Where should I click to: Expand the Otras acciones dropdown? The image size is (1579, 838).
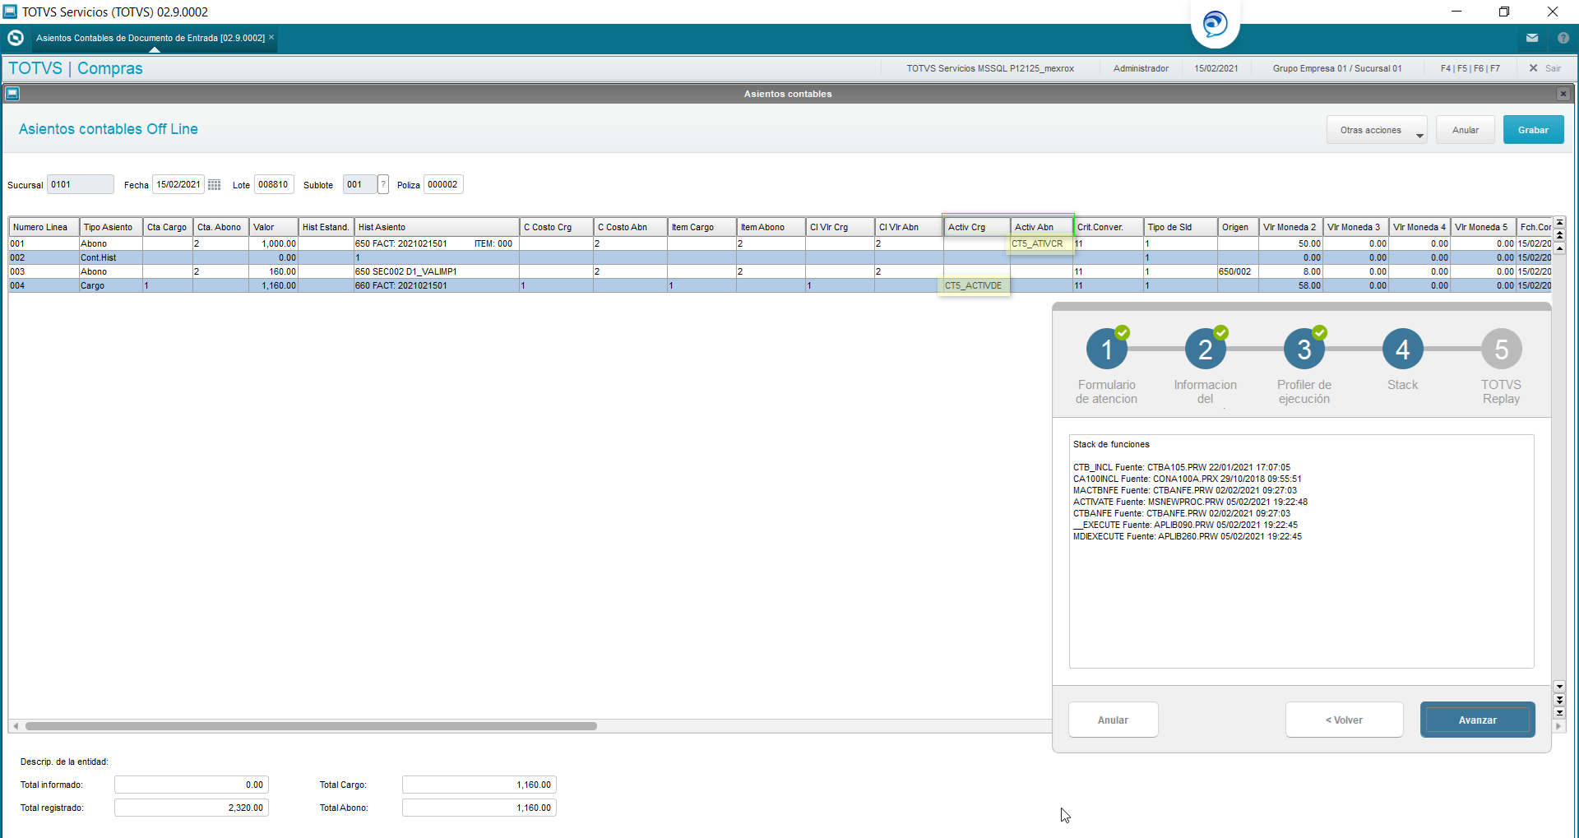[1377, 130]
